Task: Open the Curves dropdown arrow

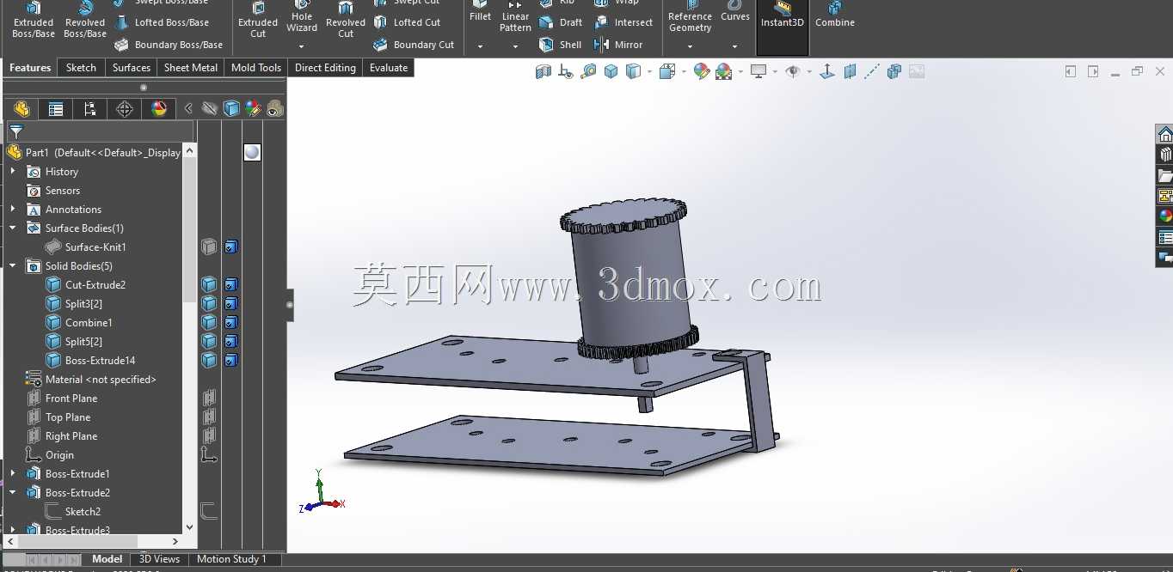Action: coord(734,46)
